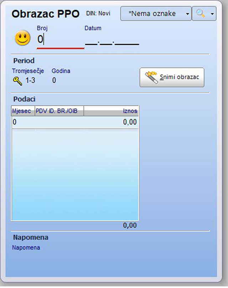Viewport: 228px width, 288px height.
Task: Select the Mjesec cell showing 0
Action: (23, 122)
